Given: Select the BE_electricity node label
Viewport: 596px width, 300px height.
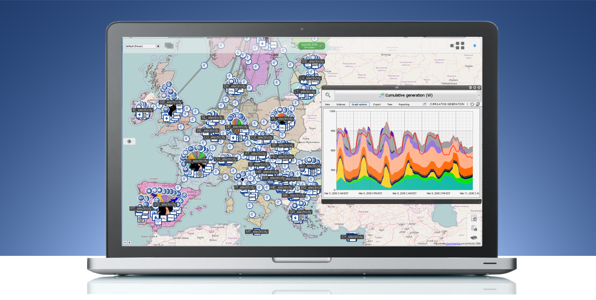Looking at the screenshot, I should point(208,131).
